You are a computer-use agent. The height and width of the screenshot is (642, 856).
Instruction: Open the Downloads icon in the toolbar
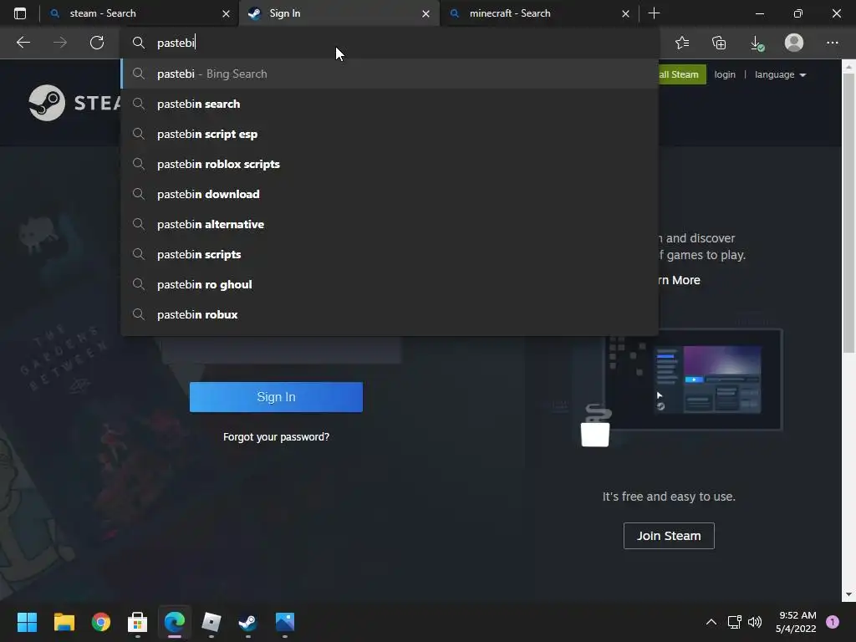coord(757,43)
